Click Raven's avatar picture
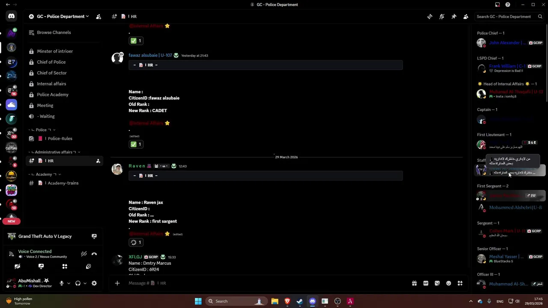Image resolution: width=548 pixels, height=308 pixels. (x=117, y=169)
